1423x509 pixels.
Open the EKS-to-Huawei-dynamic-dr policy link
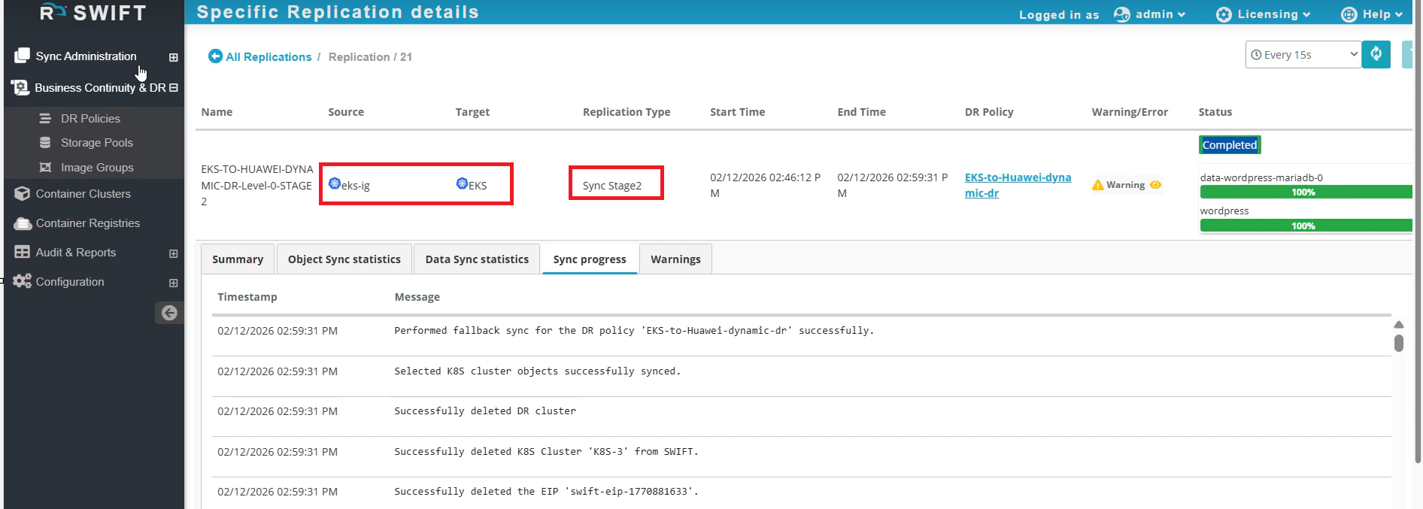coord(1018,185)
